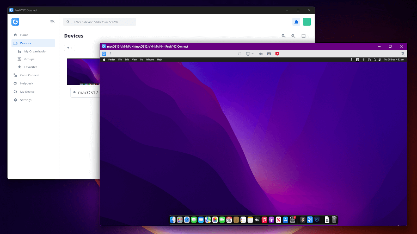This screenshot has width=417, height=234.
Task: Click the green account avatar
Action: (x=307, y=22)
